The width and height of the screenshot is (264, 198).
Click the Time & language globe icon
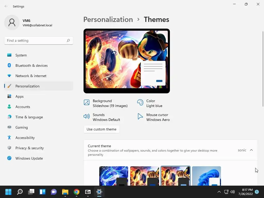9,117
